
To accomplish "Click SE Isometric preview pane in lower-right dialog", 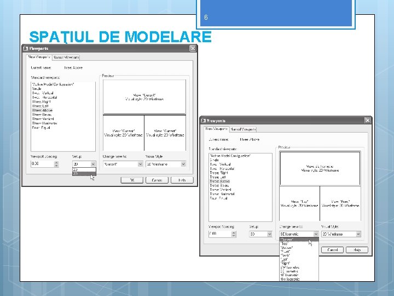I will pos(320,168).
